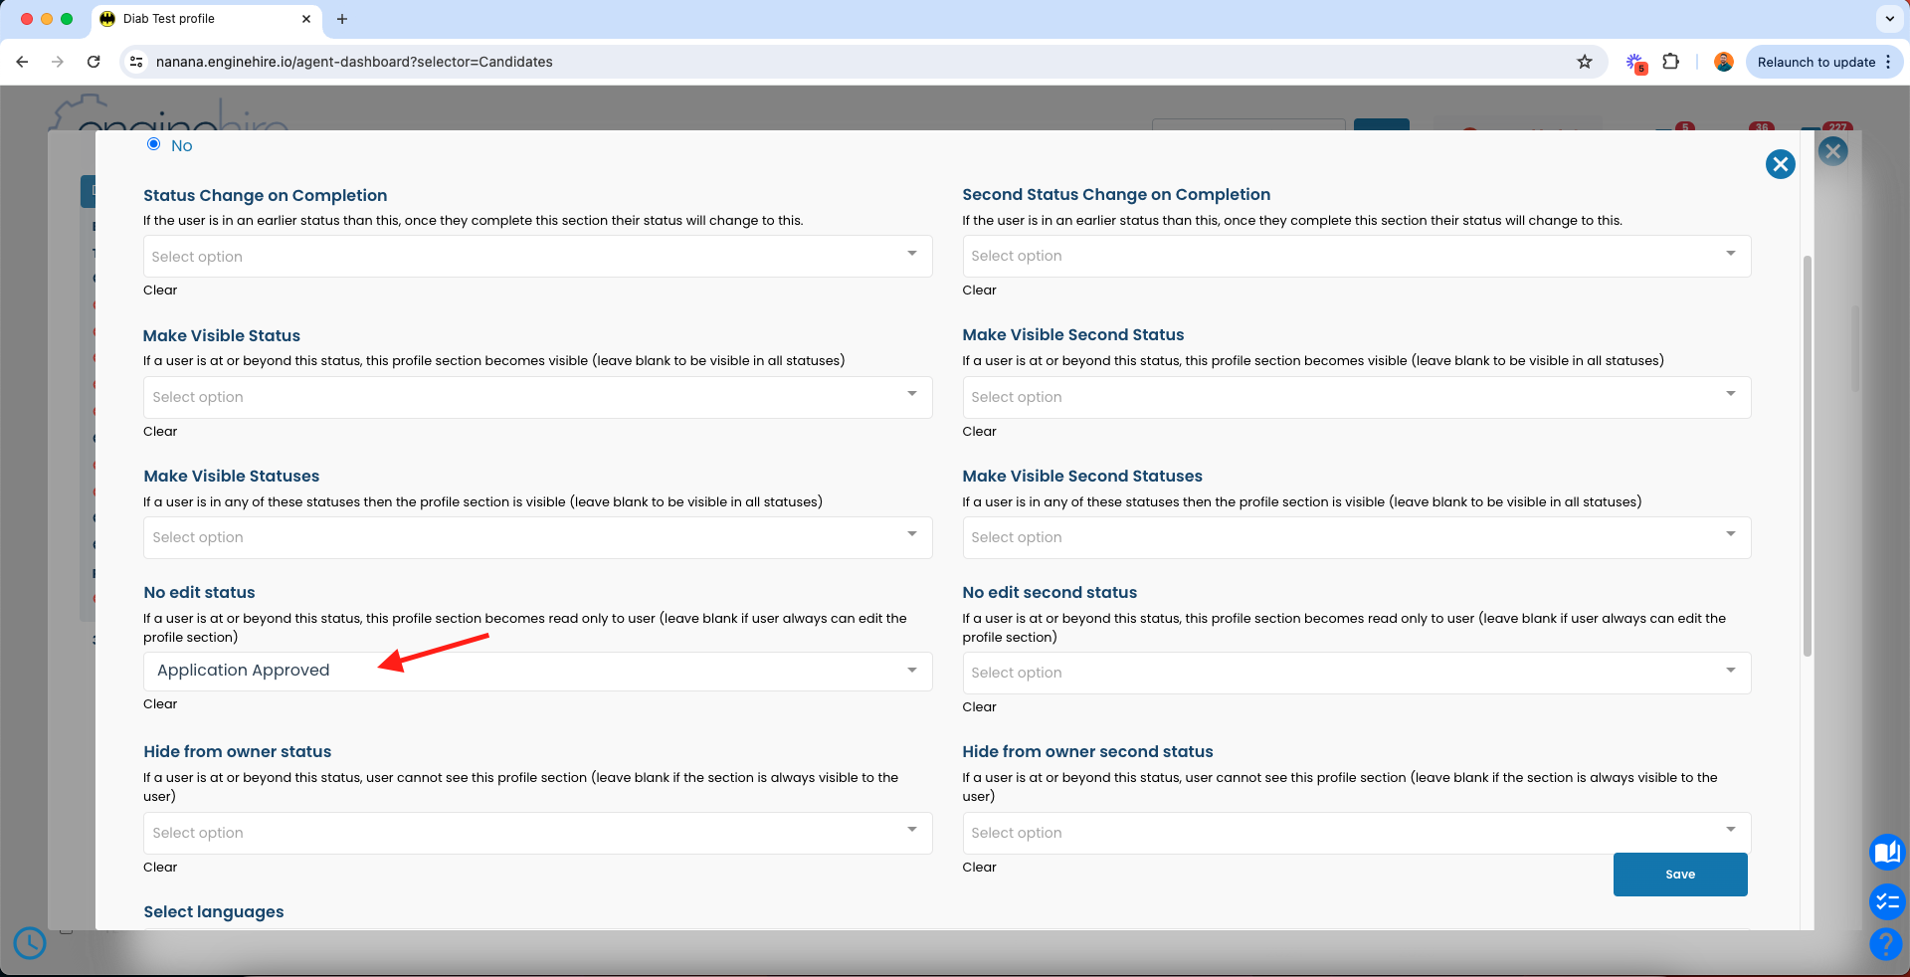1910x977 pixels.
Task: Open the checklist tasks icon
Action: [x=1886, y=902]
